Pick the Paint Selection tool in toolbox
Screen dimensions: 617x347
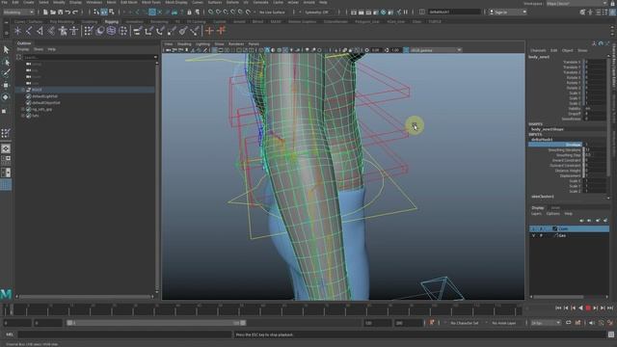(6, 73)
